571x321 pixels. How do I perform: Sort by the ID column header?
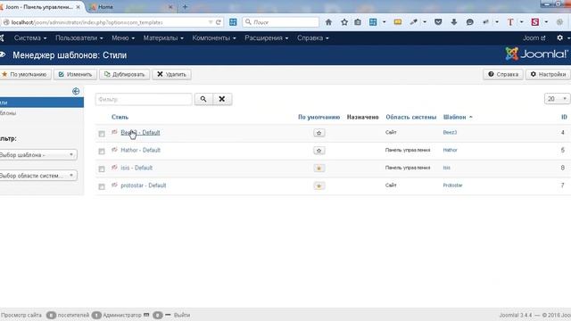coord(564,117)
